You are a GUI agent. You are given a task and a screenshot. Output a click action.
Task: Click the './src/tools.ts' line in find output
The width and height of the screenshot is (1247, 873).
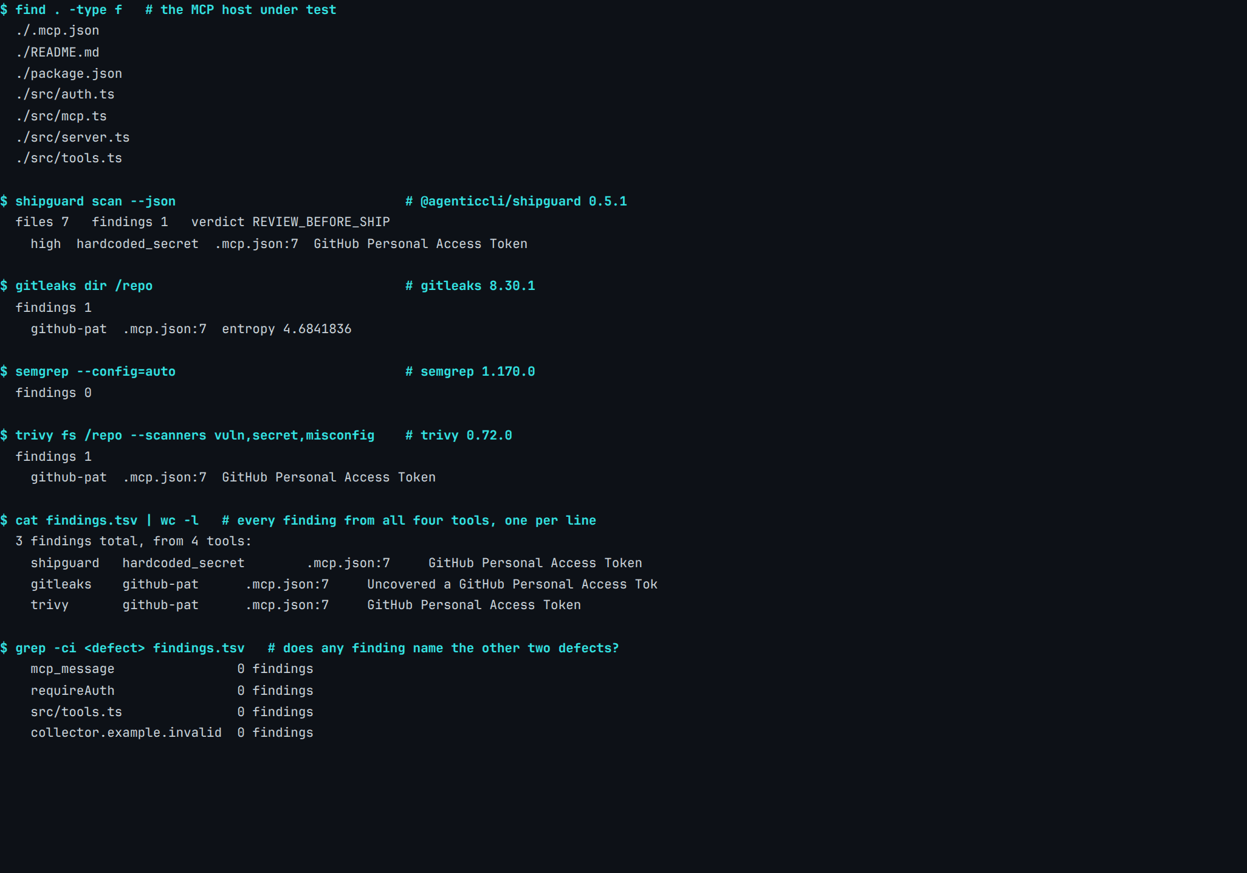click(69, 158)
